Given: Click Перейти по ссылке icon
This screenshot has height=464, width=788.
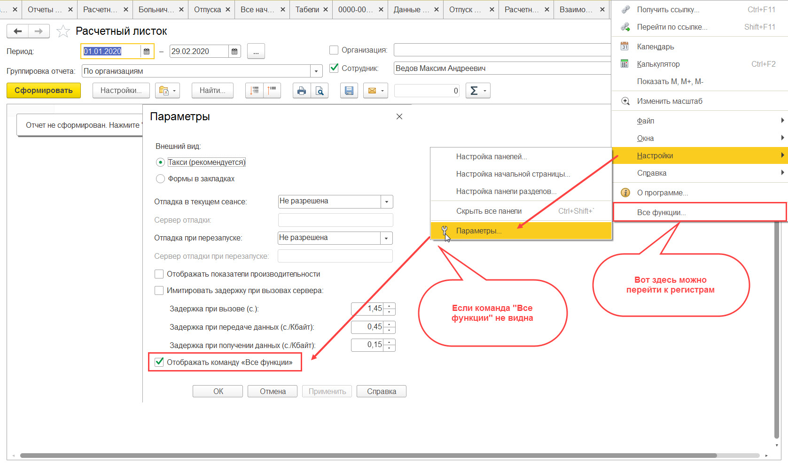Looking at the screenshot, I should [625, 27].
